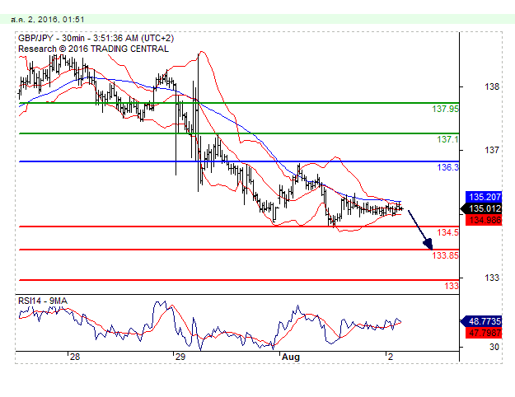The width and height of the screenshot is (515, 397).
Task: Click the blue downward forecast arrow
Action: 420,230
